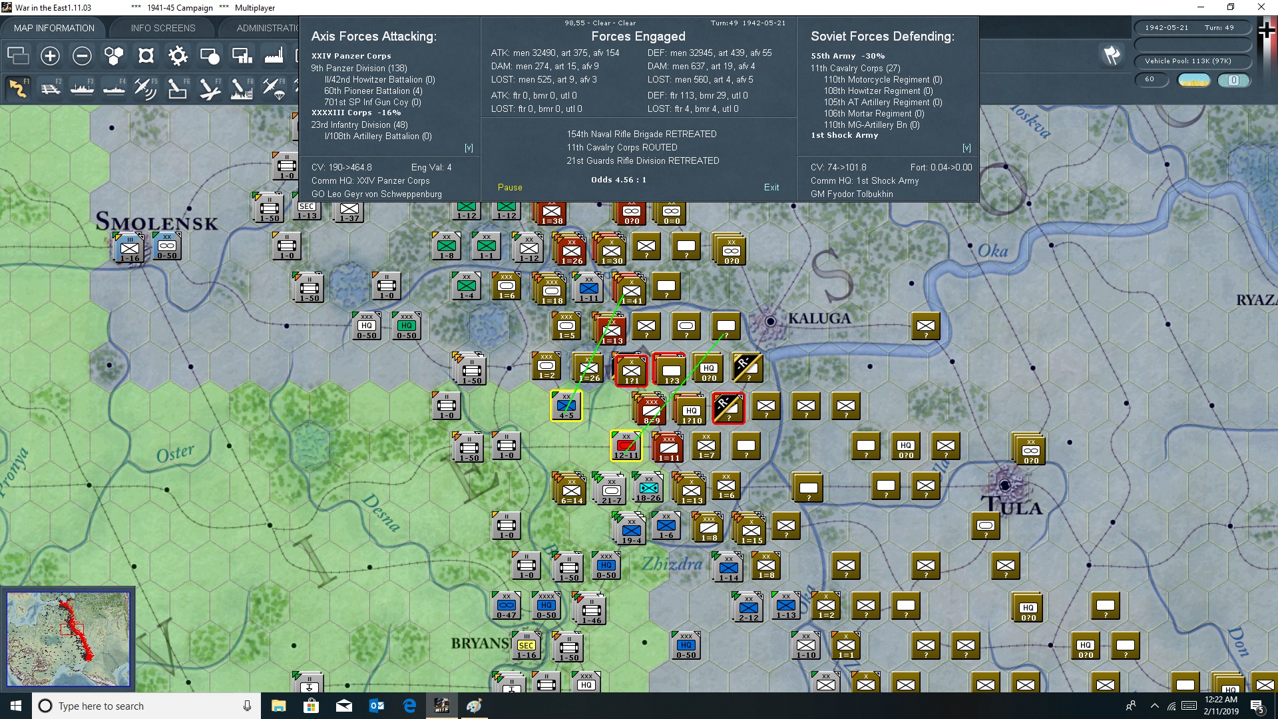Screen dimensions: 1278x719
Task: Select the F1 move mode icon
Action: pos(18,88)
